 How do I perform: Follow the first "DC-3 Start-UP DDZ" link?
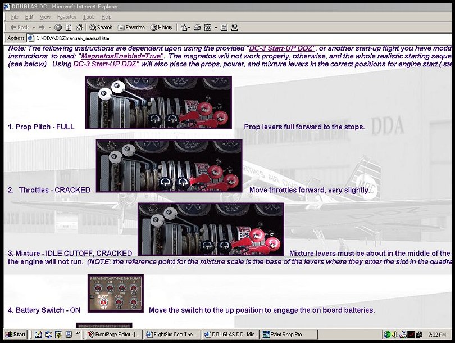[282, 48]
